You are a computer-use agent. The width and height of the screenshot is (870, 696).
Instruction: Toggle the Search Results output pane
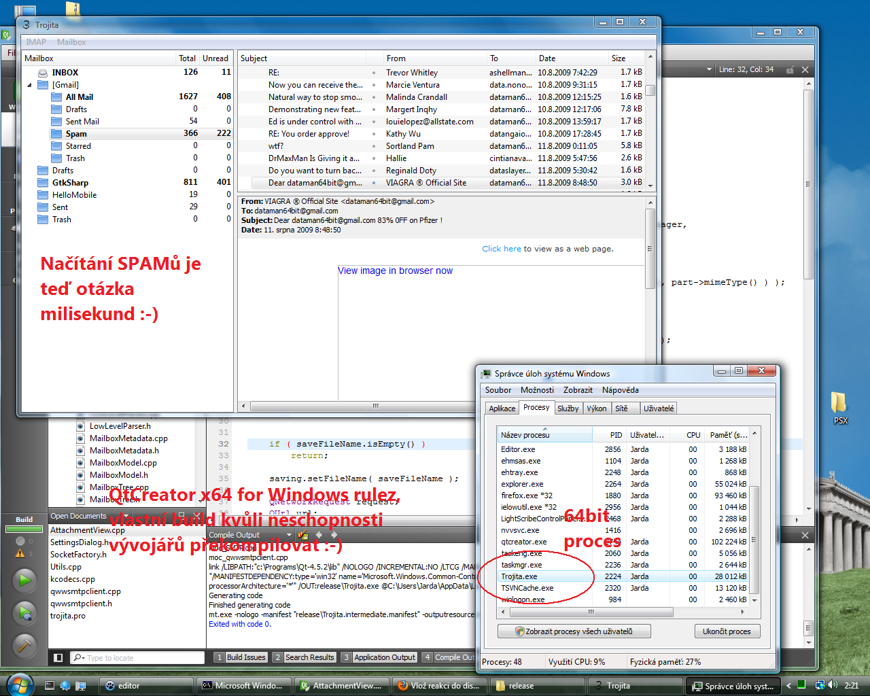coord(304,657)
